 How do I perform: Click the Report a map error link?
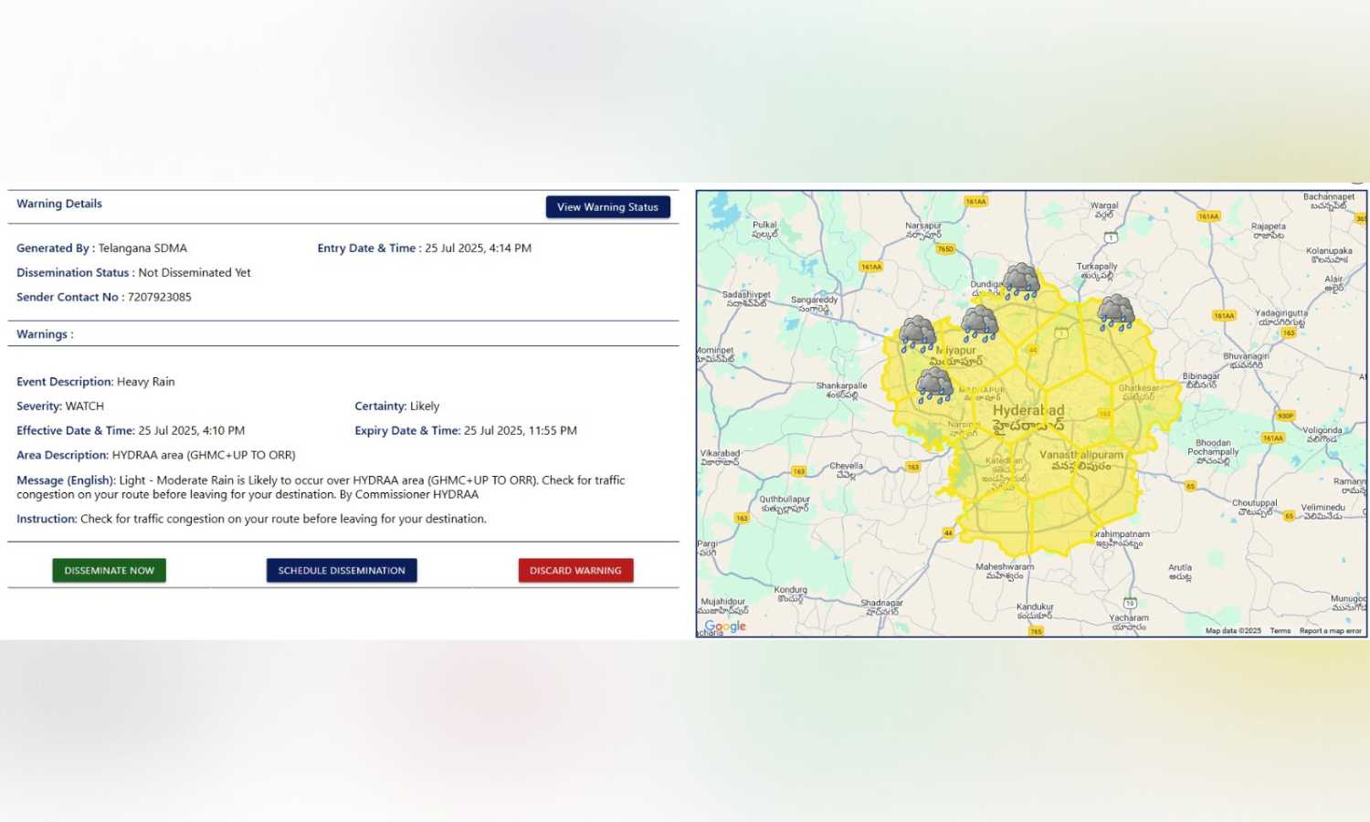pyautogui.click(x=1330, y=631)
